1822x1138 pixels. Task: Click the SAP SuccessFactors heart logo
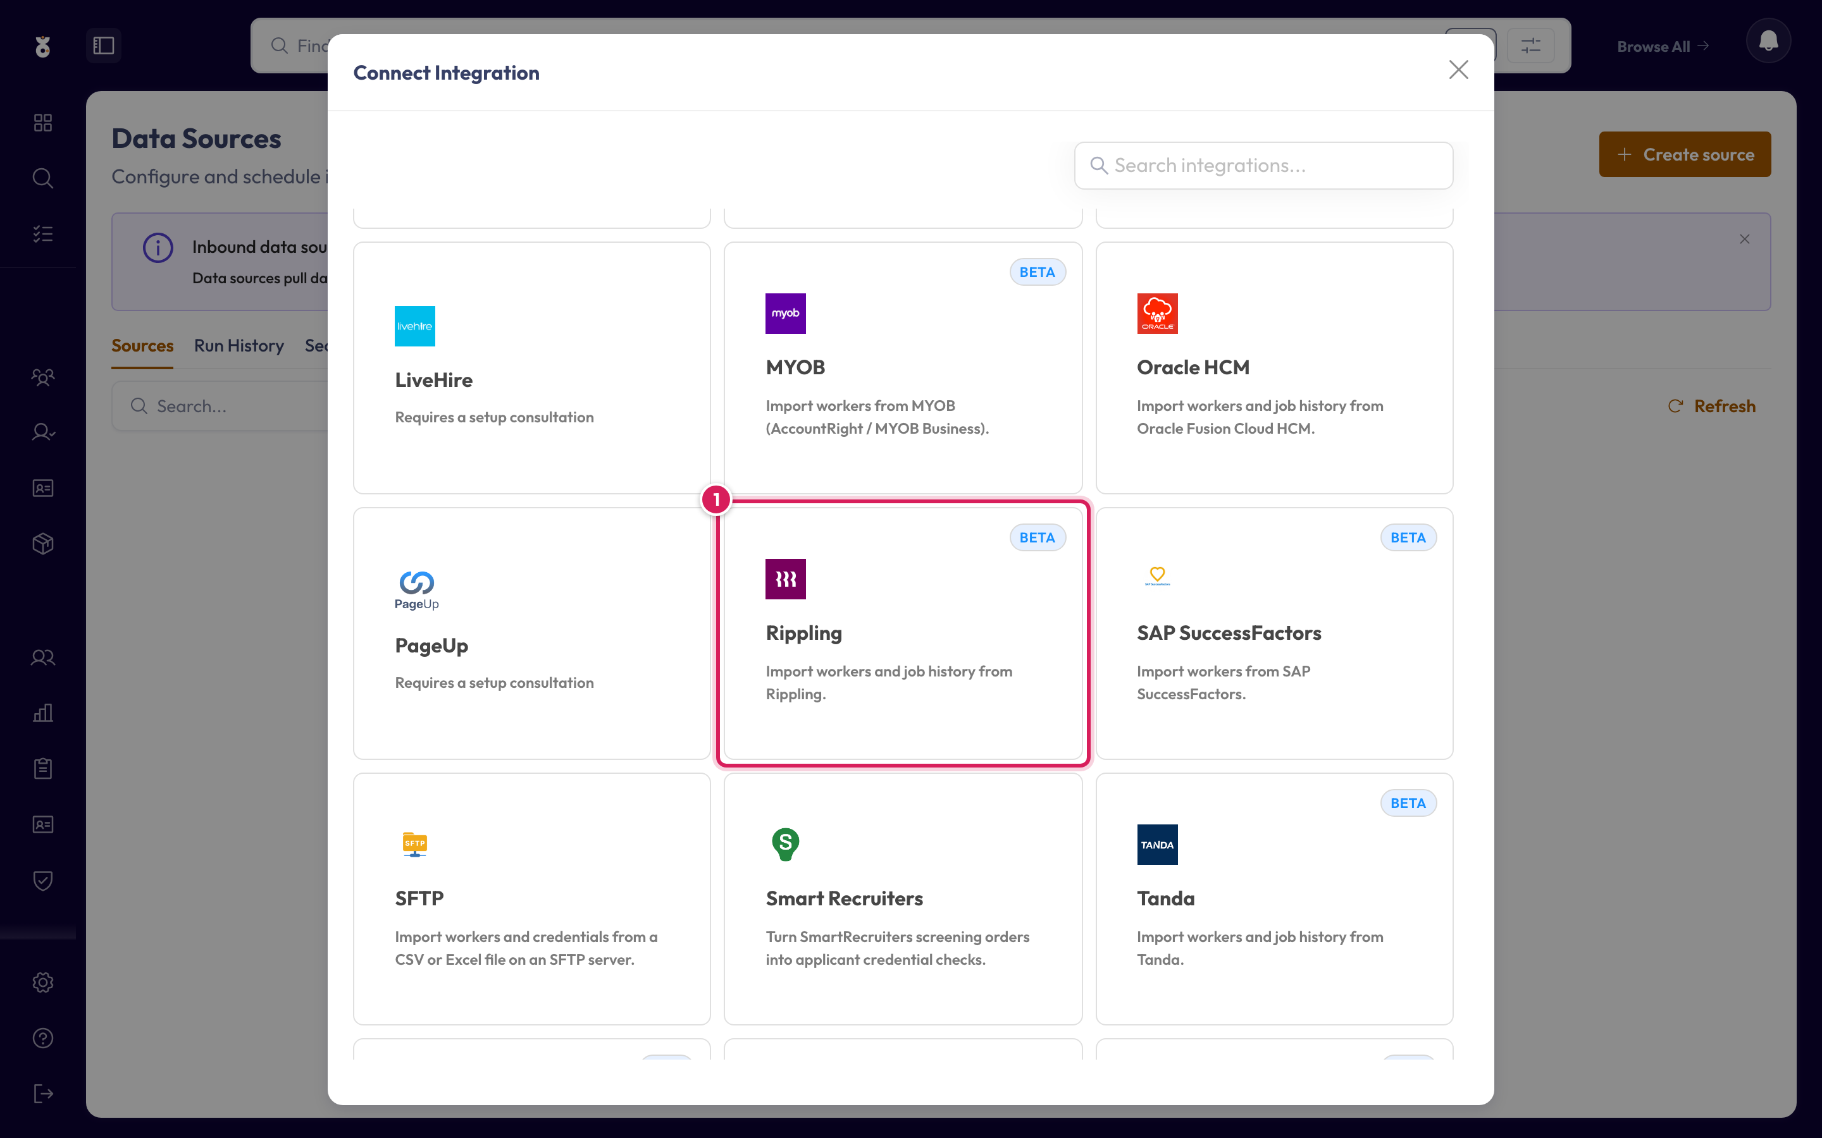pyautogui.click(x=1157, y=576)
